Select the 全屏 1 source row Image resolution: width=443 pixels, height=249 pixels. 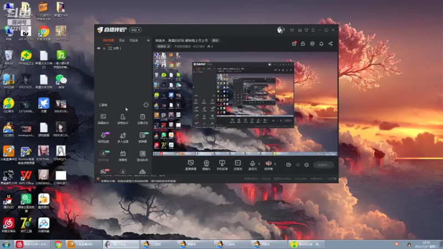coord(123,48)
